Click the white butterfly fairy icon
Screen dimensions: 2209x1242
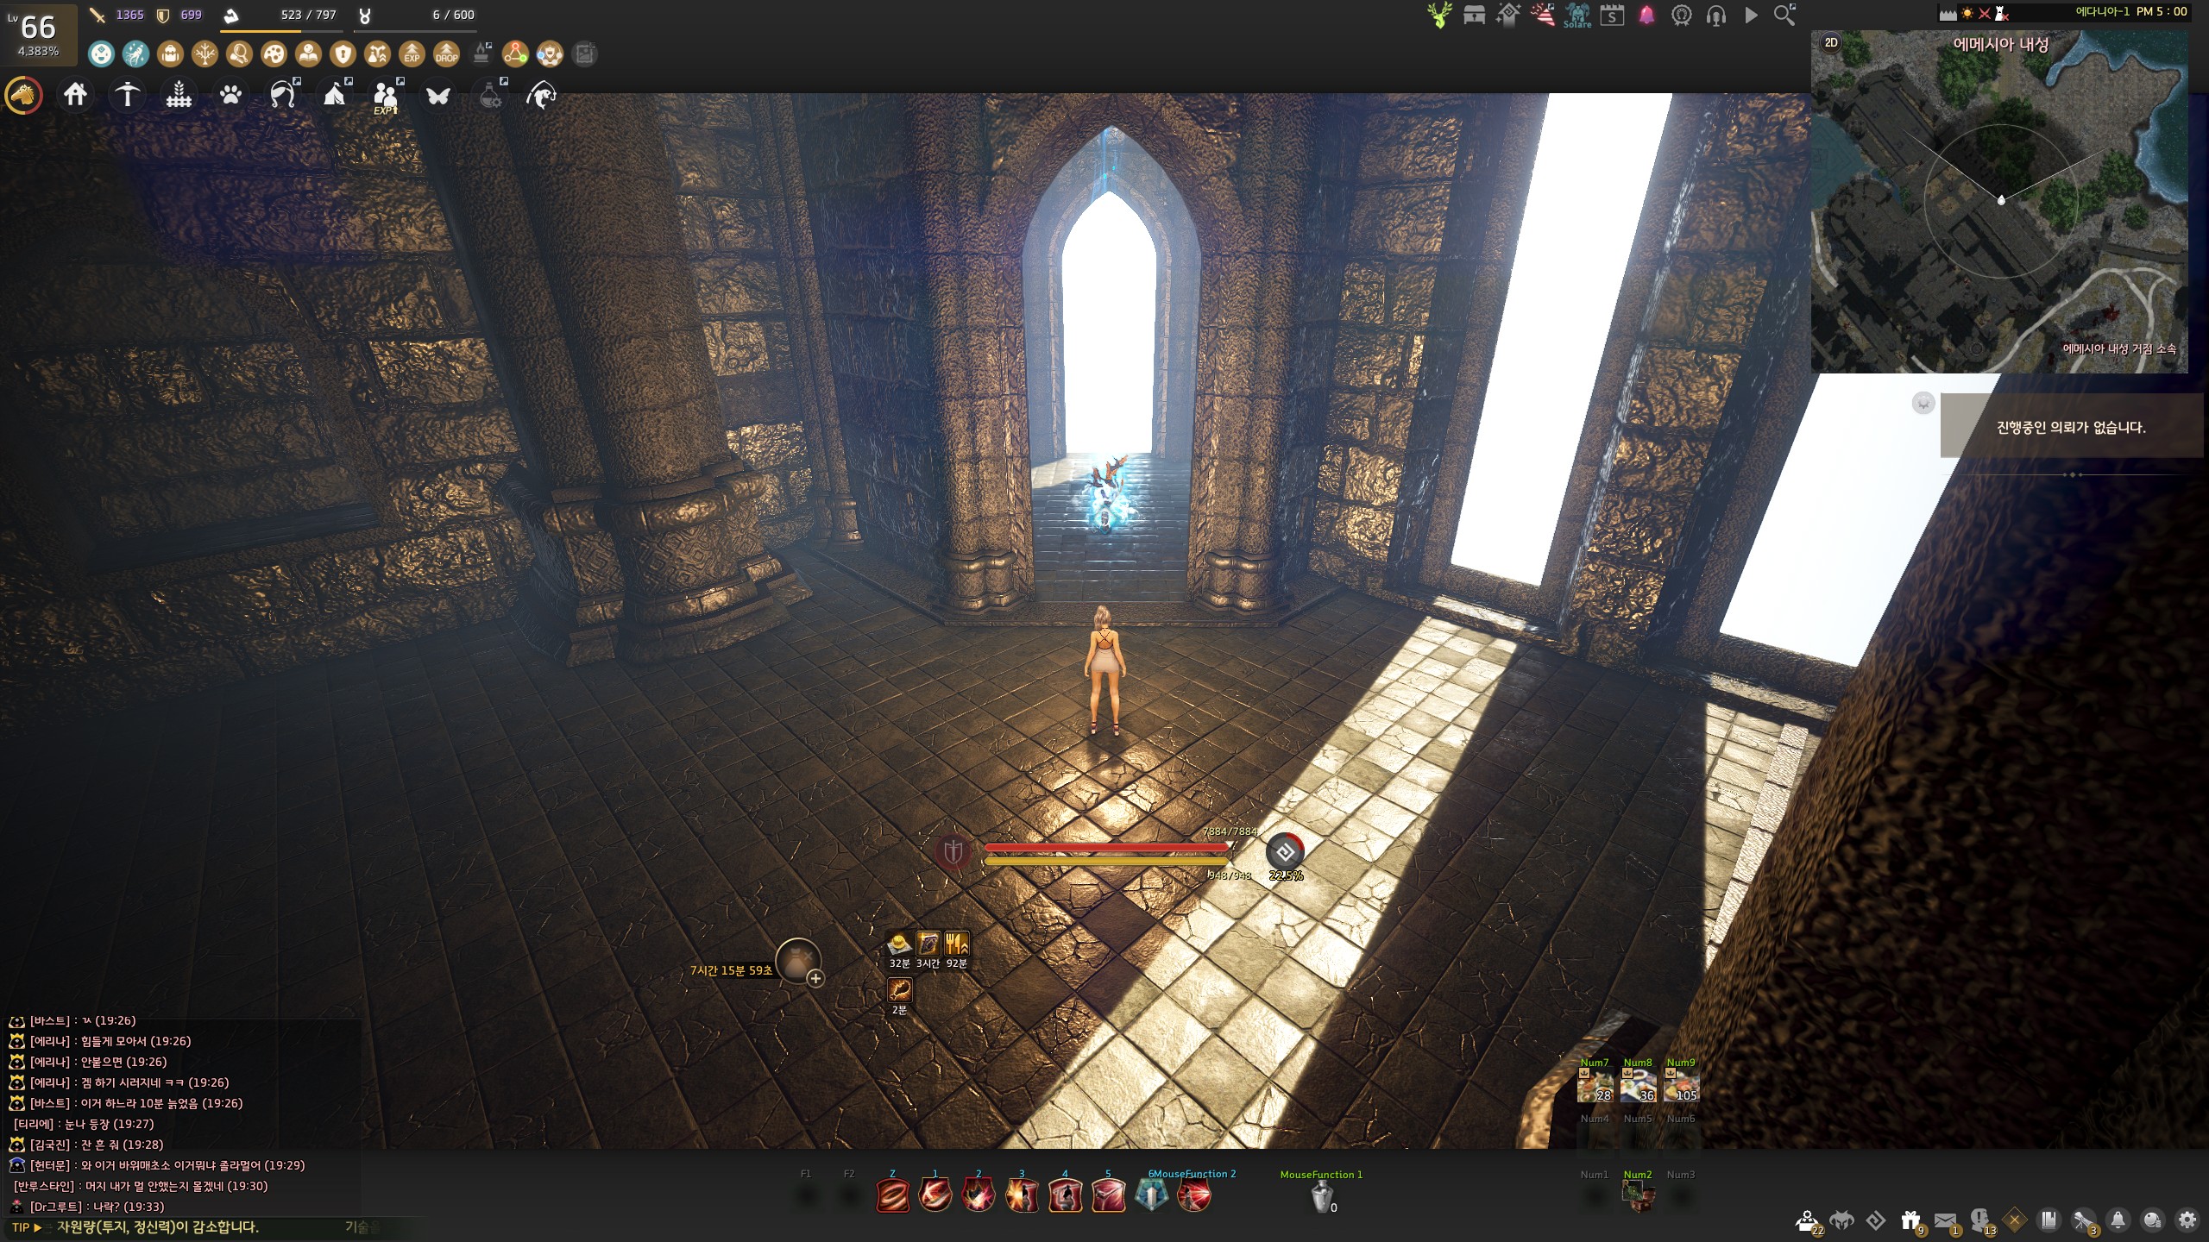tap(438, 95)
